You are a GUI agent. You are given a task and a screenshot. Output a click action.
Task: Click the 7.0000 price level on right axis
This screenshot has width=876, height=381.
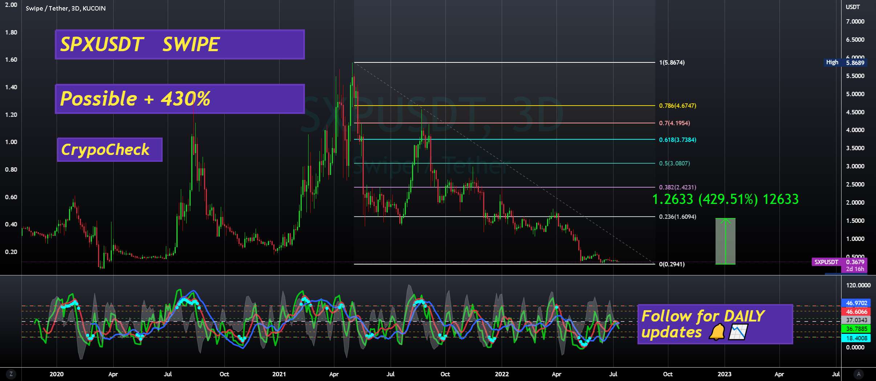(855, 21)
